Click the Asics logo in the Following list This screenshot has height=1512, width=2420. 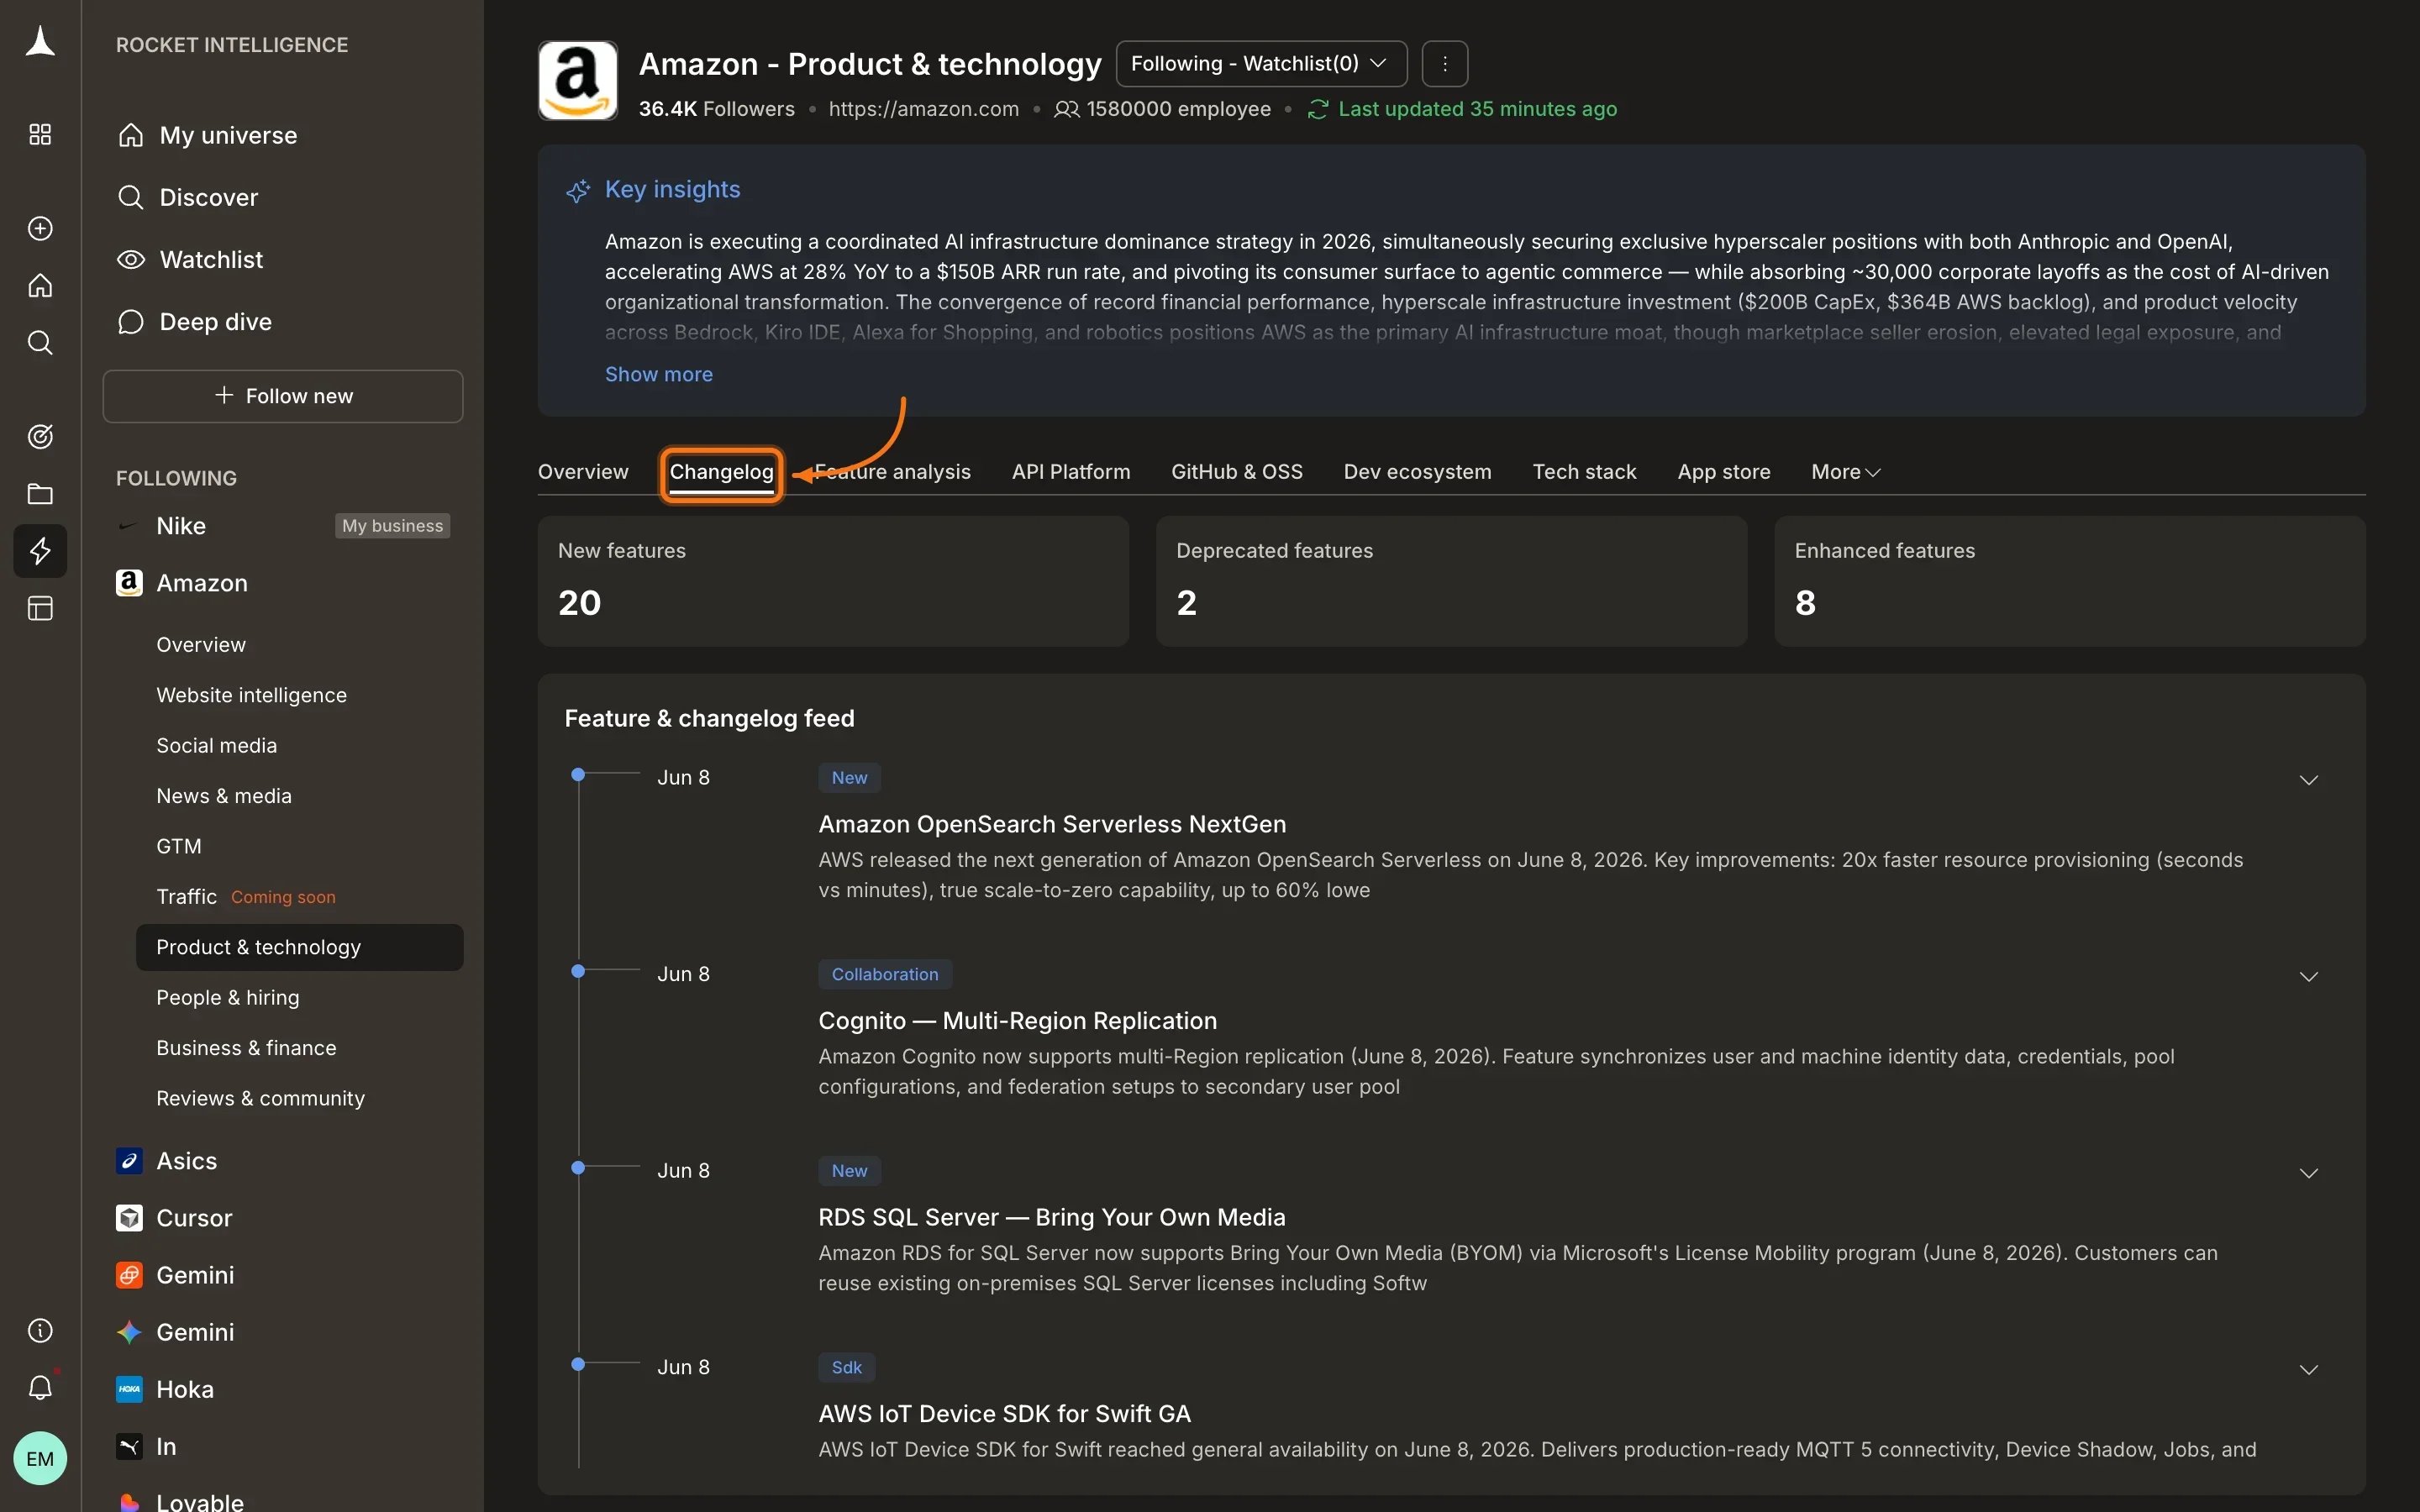tap(129, 1160)
